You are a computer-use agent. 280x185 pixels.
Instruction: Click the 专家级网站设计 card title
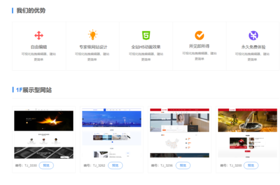tap(93, 47)
